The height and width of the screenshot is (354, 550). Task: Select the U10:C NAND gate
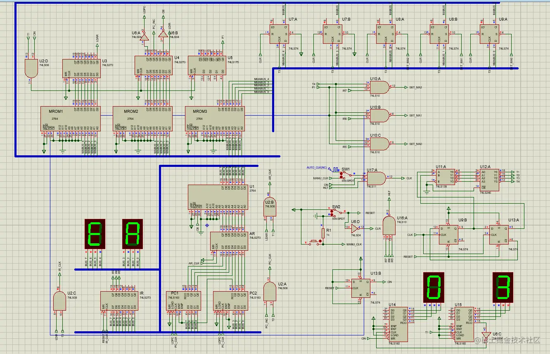tap(379, 143)
